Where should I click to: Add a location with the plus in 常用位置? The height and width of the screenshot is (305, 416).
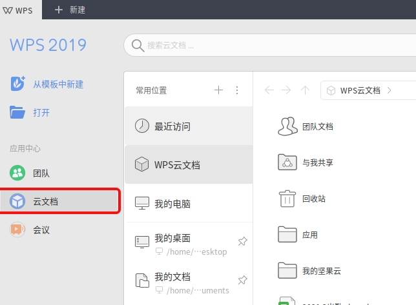point(218,90)
